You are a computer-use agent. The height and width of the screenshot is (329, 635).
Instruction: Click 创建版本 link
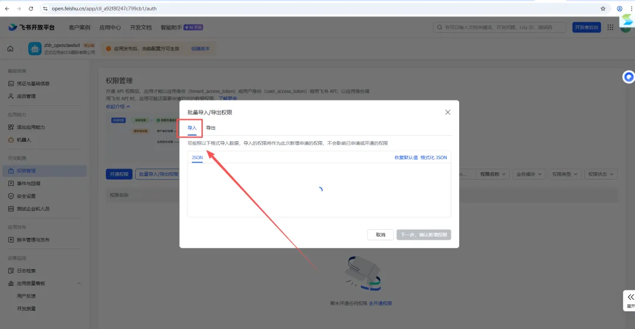(200, 49)
